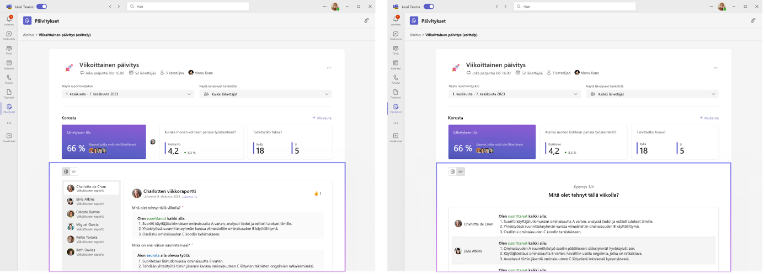Select Celeste Burton report in left list
This screenshot has height=274, width=764.
point(91,213)
